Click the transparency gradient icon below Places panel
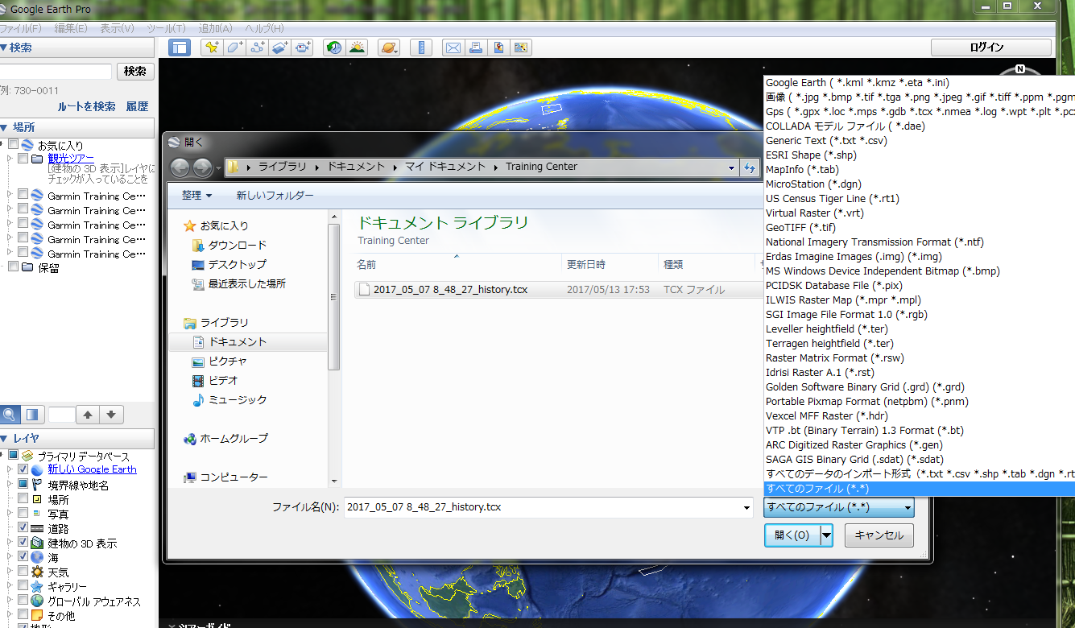 32,415
